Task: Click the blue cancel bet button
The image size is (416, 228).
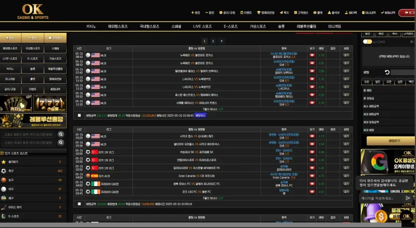Action: (x=200, y=115)
